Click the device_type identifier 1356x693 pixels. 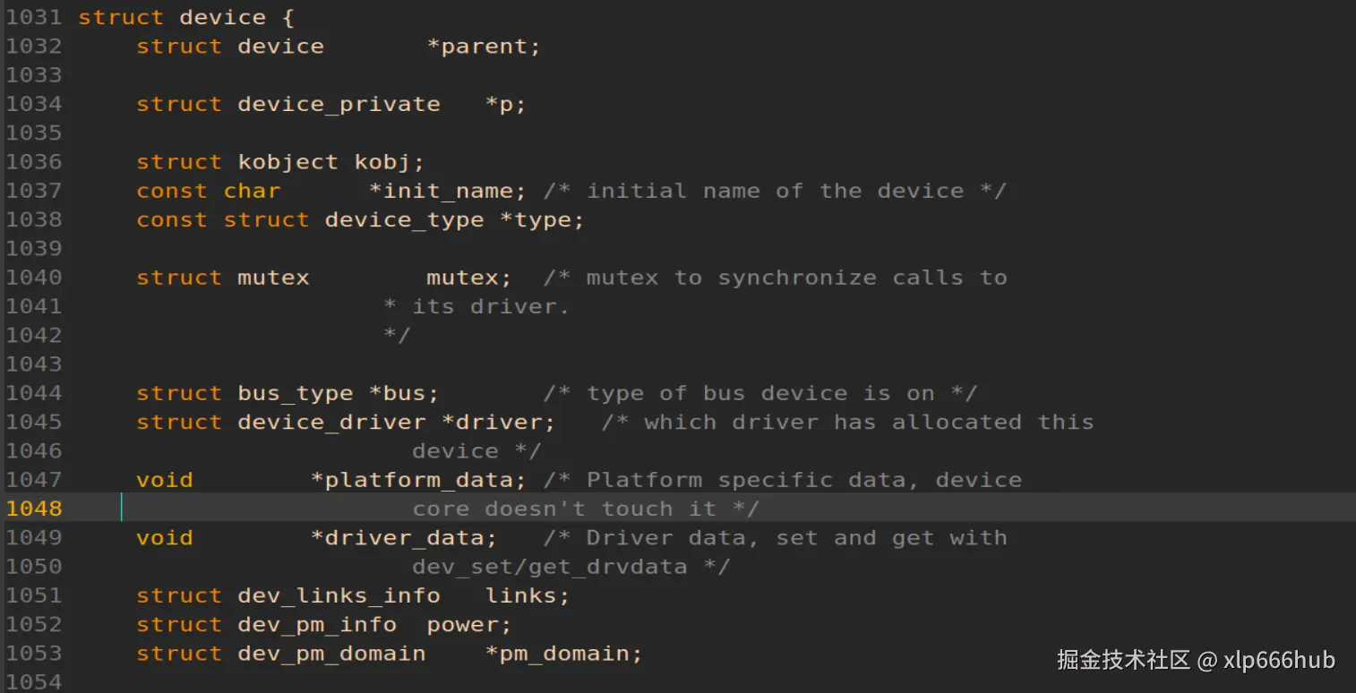[404, 219]
